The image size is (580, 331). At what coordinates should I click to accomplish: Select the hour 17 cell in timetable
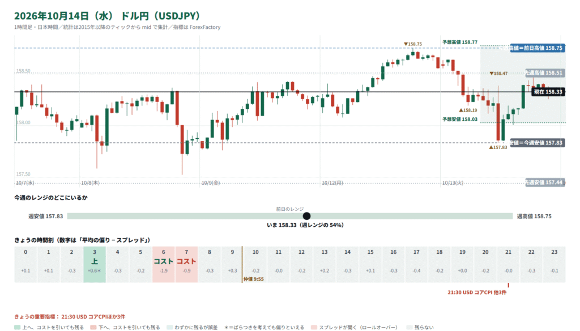[x=416, y=264]
